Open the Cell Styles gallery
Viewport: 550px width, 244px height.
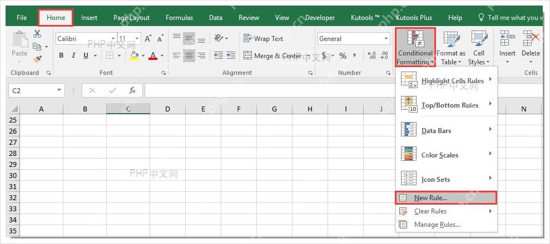[479, 48]
